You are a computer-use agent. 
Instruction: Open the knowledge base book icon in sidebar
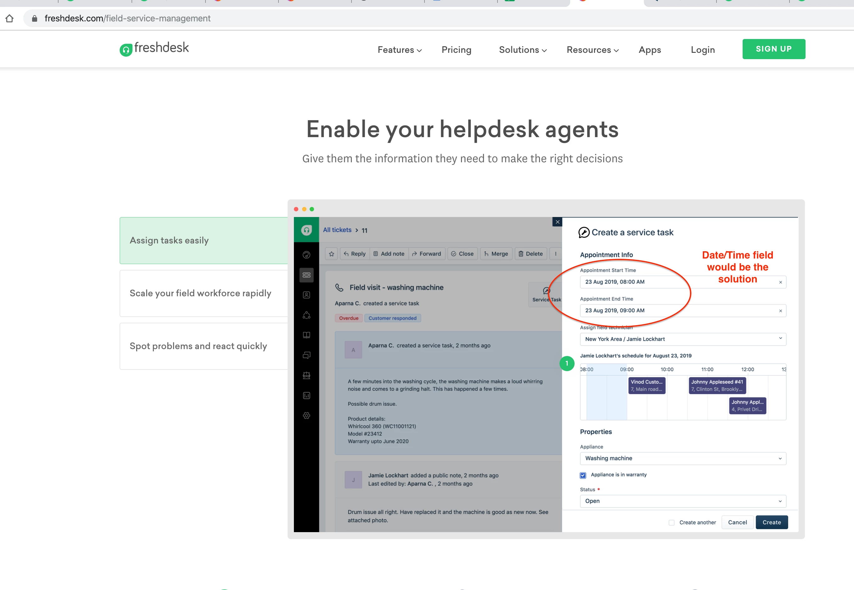click(x=306, y=335)
